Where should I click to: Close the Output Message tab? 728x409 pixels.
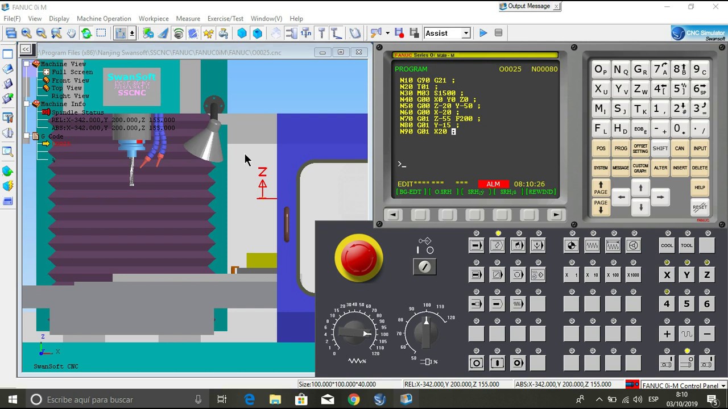[x=556, y=6]
